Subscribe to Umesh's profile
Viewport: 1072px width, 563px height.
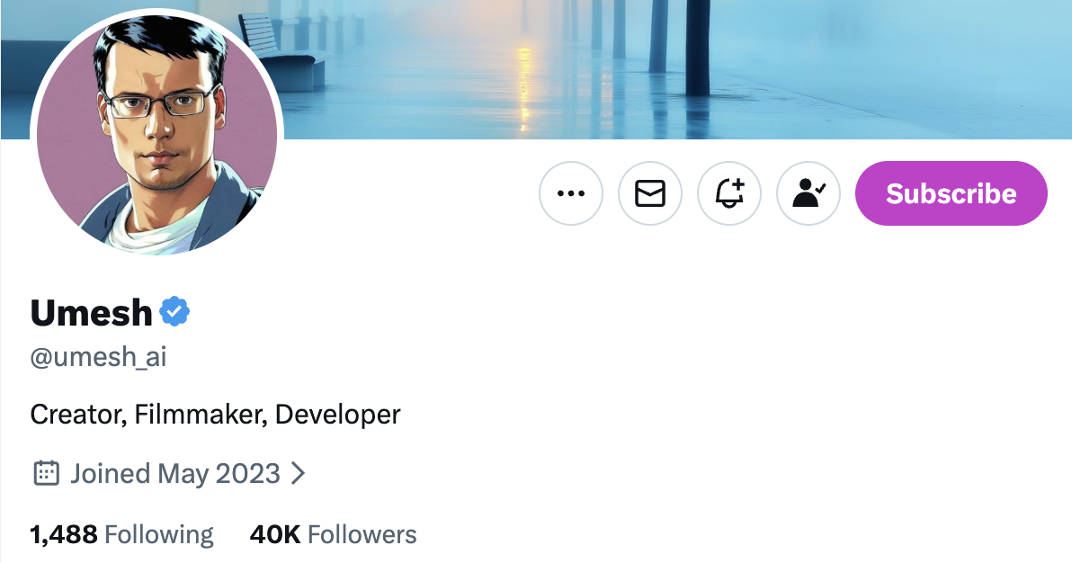951,193
